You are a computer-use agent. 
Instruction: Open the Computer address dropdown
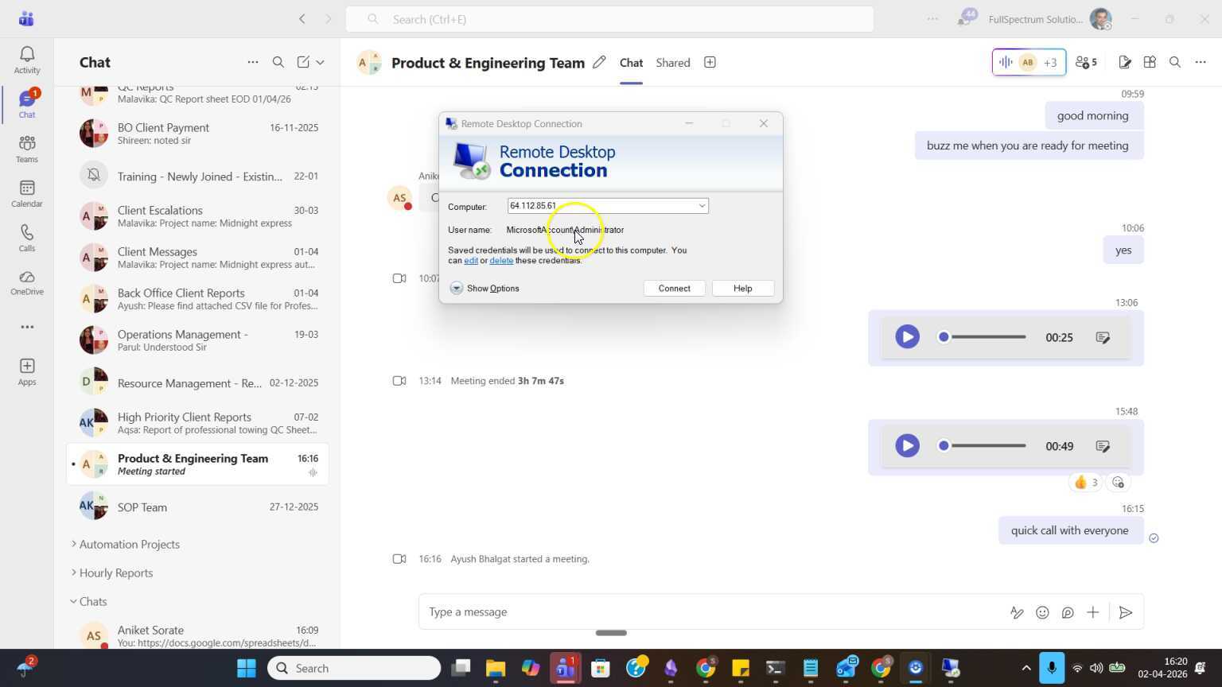click(x=702, y=206)
